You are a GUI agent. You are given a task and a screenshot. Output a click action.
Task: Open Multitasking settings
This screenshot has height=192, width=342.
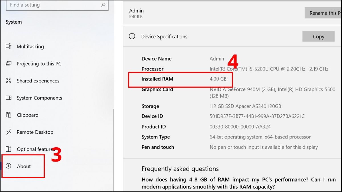pos(30,47)
